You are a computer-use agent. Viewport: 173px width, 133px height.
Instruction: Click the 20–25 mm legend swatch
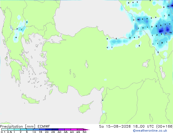pyautogui.click(x=49, y=129)
